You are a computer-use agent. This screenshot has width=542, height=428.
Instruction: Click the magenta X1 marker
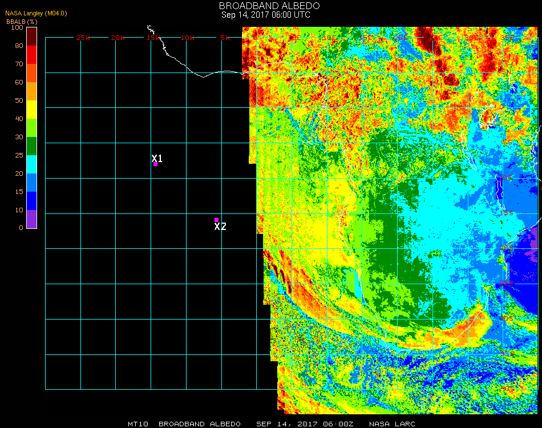tap(155, 164)
